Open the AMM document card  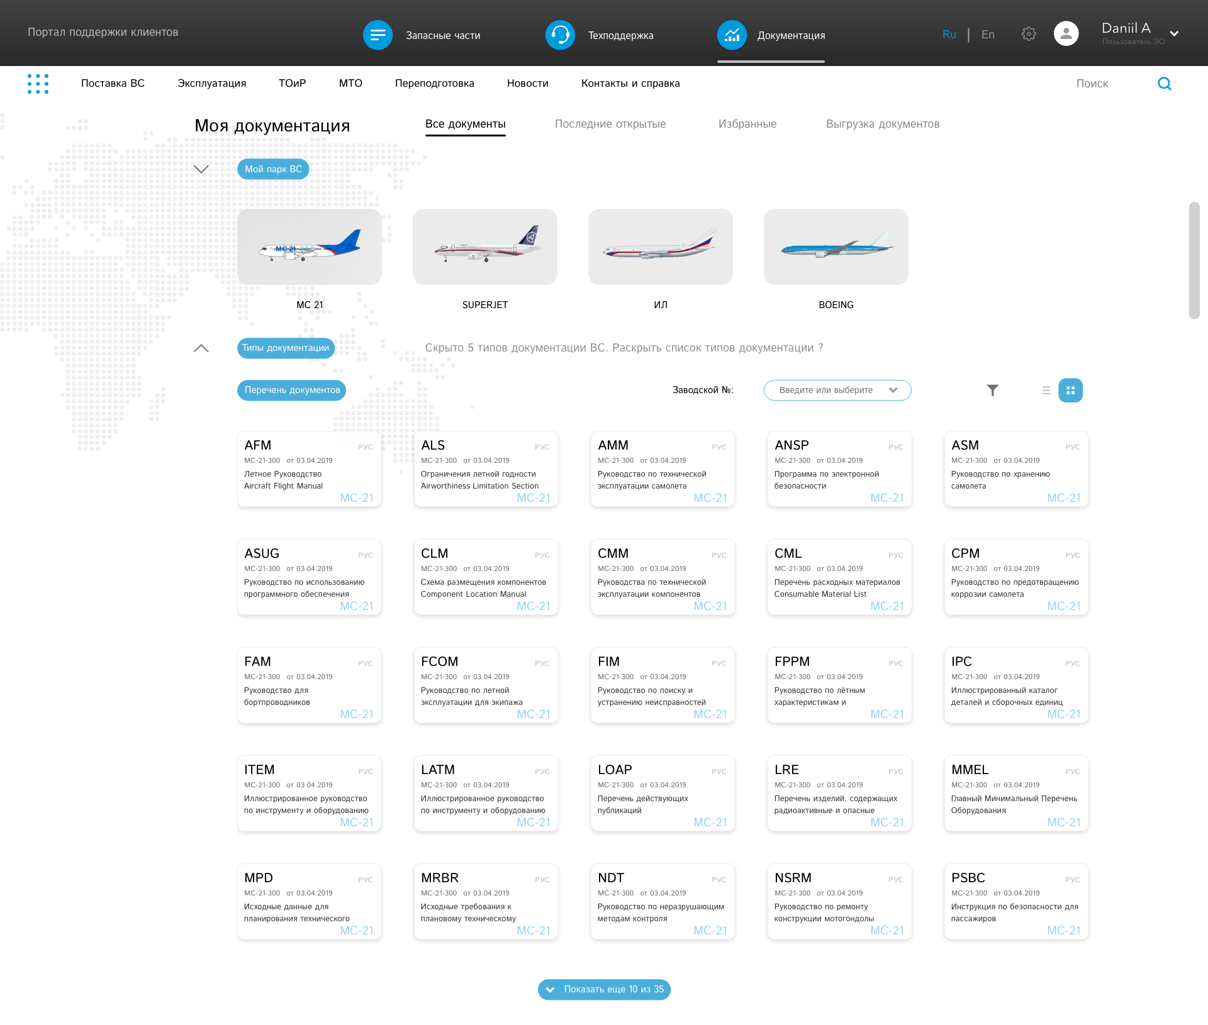coord(663,469)
